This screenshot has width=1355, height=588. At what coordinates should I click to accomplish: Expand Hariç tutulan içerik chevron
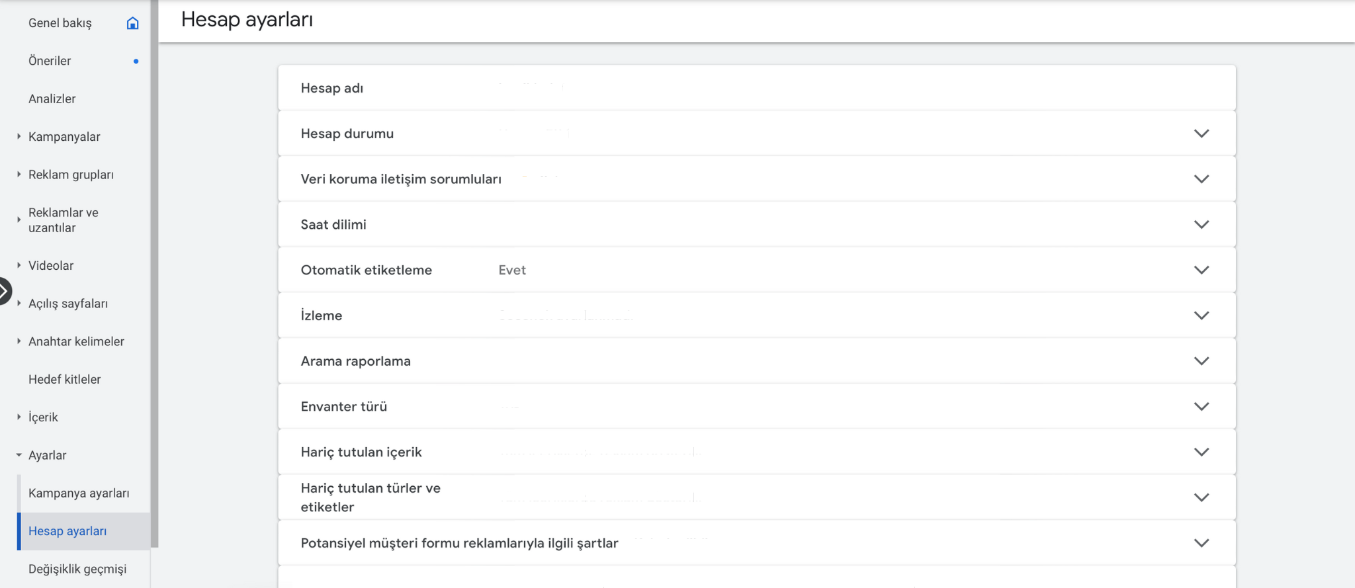(x=1201, y=452)
